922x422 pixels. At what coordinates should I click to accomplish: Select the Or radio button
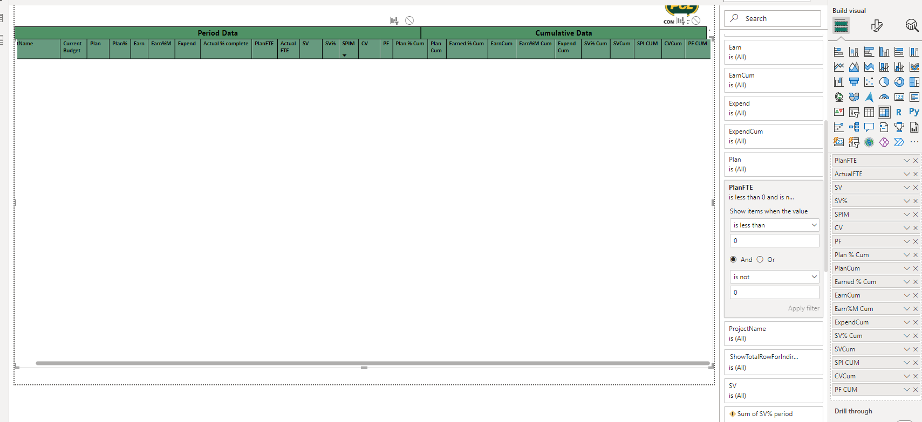[760, 259]
